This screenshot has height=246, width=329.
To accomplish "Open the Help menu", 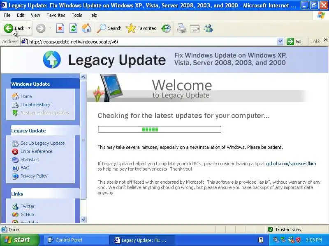I will pos(93,15).
